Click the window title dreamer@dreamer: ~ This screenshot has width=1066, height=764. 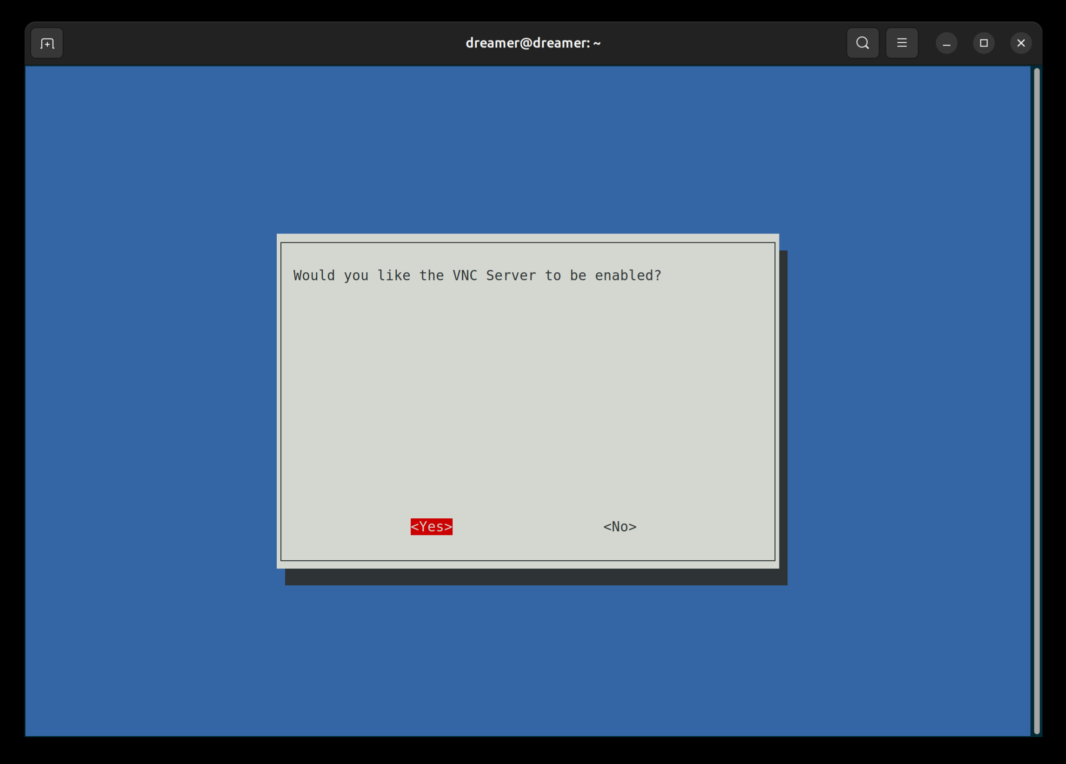[x=533, y=43]
